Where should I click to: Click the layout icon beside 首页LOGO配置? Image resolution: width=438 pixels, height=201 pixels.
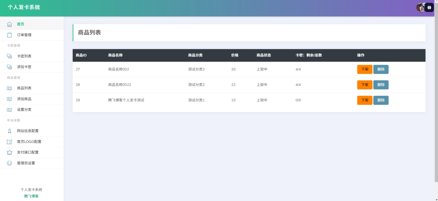9,142
